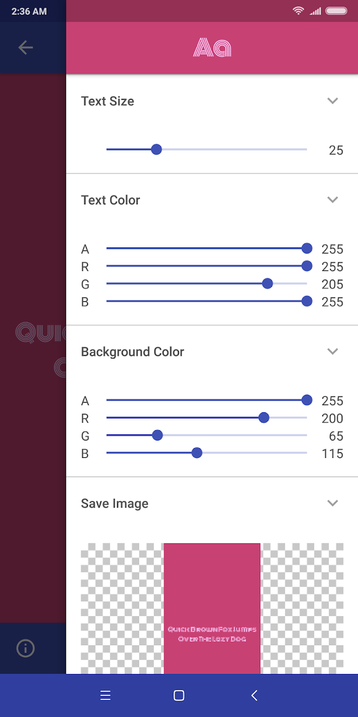Tap the Wi-Fi status icon
The height and width of the screenshot is (717, 358).
click(x=298, y=11)
